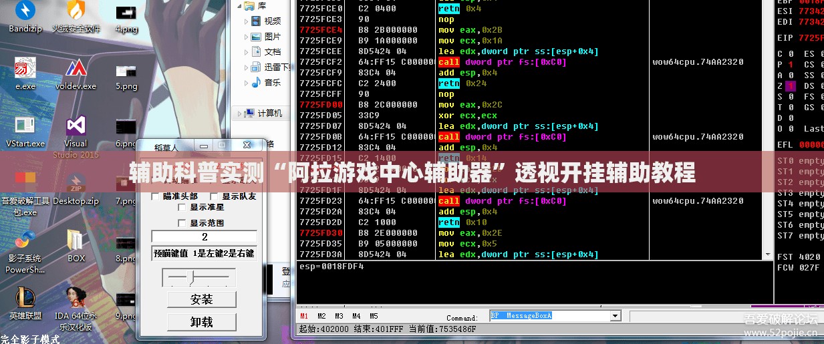Switch to M1 memory tab
This screenshot has width=824, height=344.
(x=304, y=316)
